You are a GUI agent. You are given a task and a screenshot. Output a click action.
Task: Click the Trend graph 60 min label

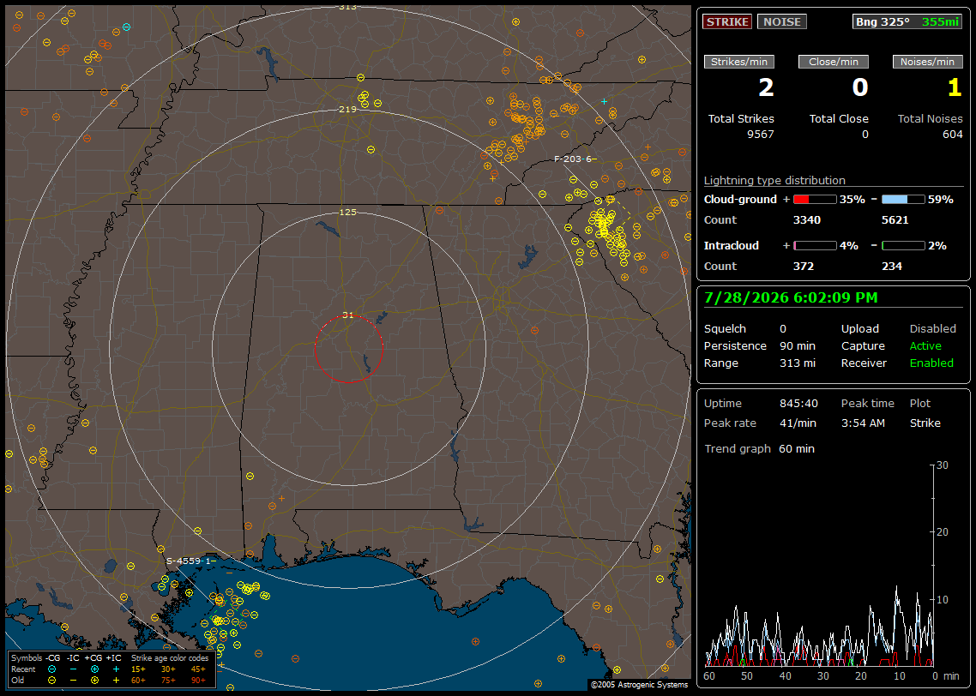(759, 449)
